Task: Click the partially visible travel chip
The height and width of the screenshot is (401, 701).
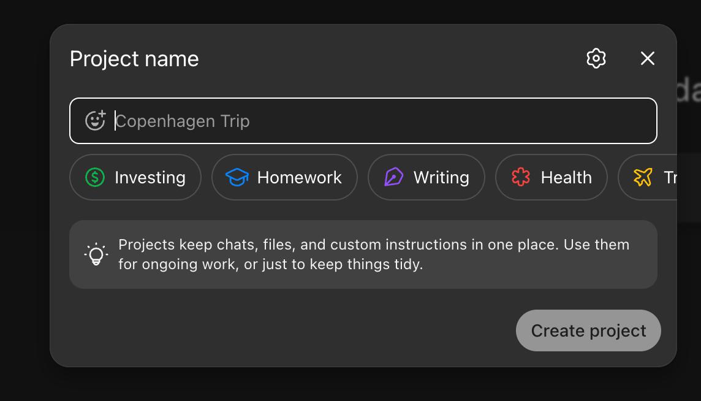Action: pyautogui.click(x=656, y=177)
